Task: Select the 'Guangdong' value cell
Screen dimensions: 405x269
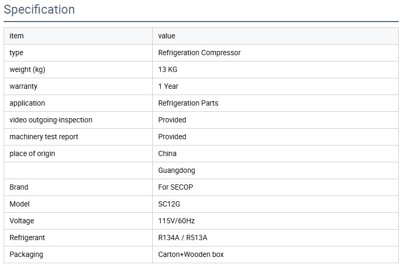Action: coord(176,170)
